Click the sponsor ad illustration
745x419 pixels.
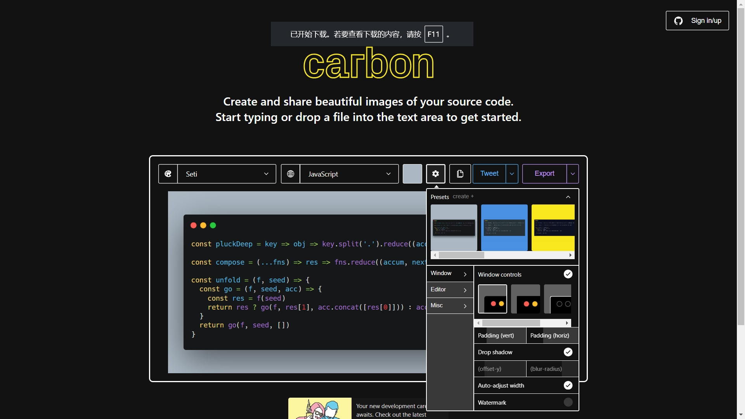pyautogui.click(x=320, y=408)
